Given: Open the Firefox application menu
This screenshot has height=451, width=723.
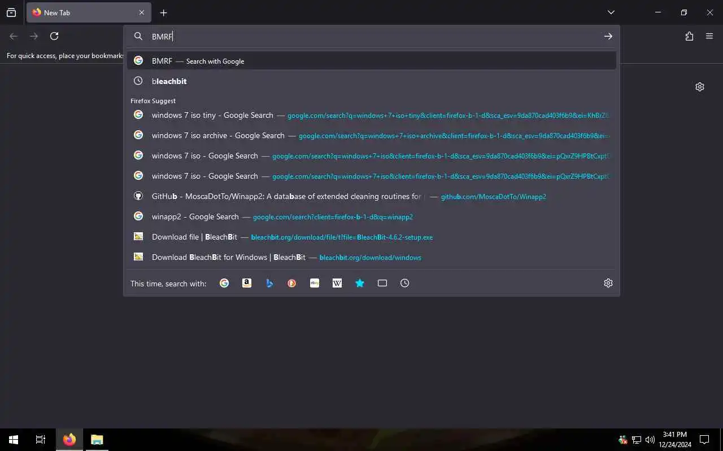Looking at the screenshot, I should point(709,36).
